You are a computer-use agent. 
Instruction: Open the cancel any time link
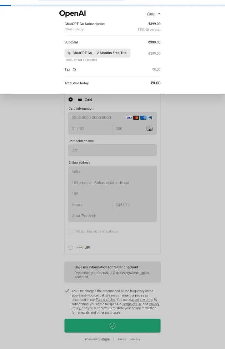pos(141,300)
